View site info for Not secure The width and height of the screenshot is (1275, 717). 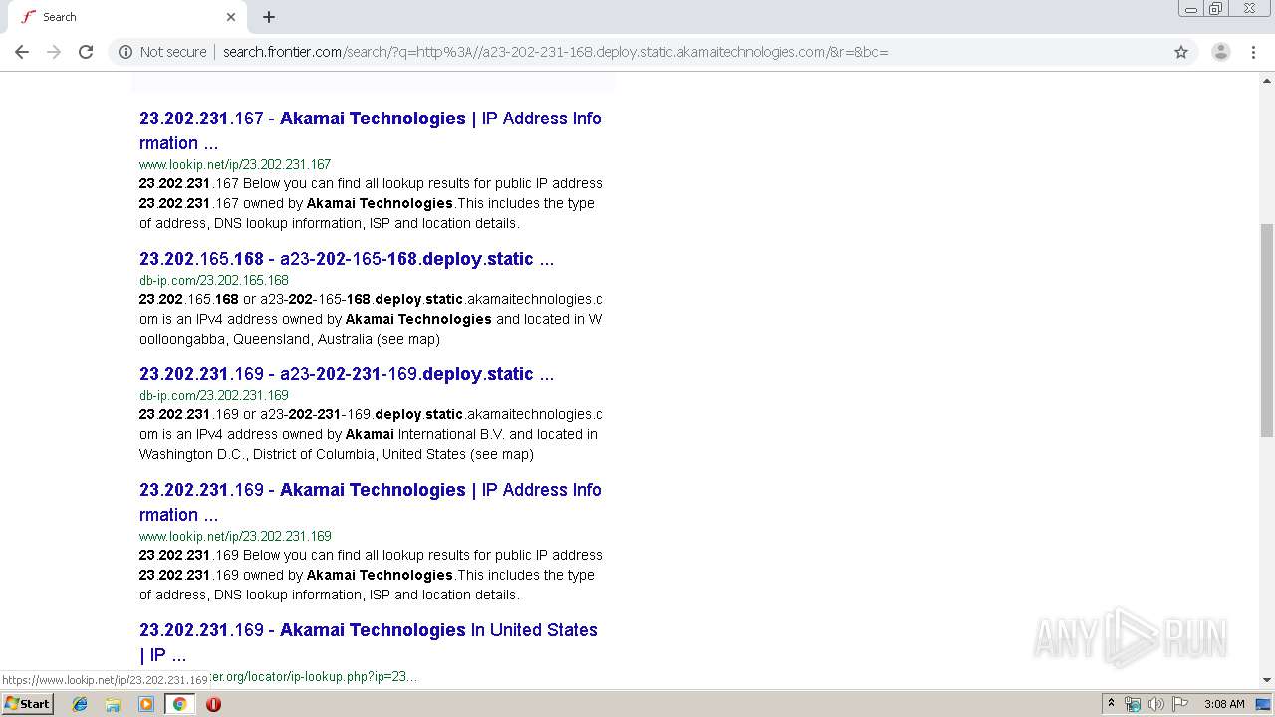pos(162,52)
